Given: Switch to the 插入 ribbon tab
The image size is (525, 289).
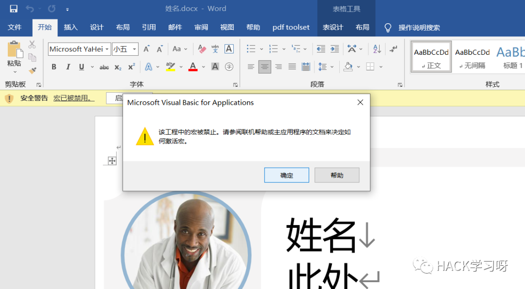Looking at the screenshot, I should click(x=70, y=27).
